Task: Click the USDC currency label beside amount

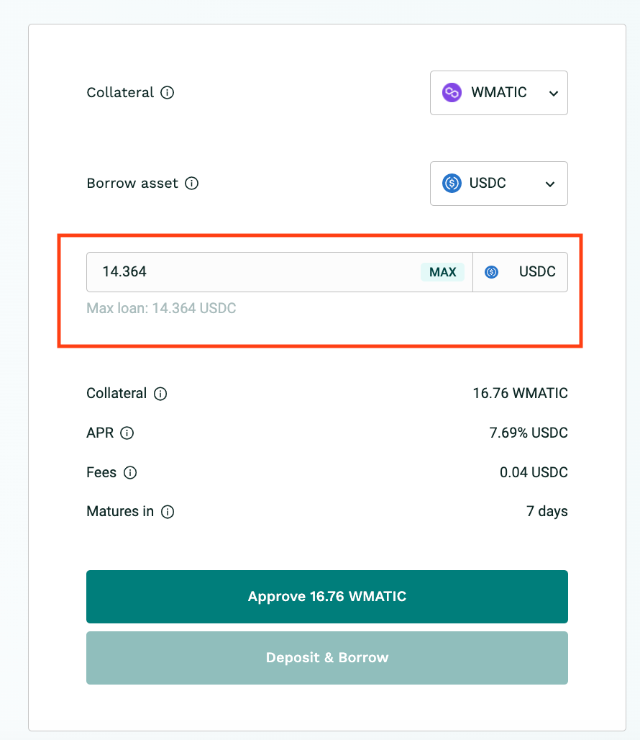Action: click(537, 271)
